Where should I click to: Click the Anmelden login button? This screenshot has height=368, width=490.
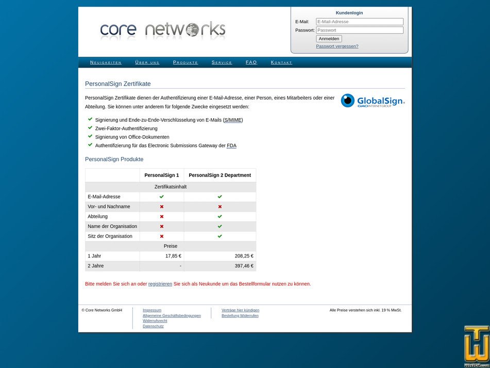tap(329, 39)
